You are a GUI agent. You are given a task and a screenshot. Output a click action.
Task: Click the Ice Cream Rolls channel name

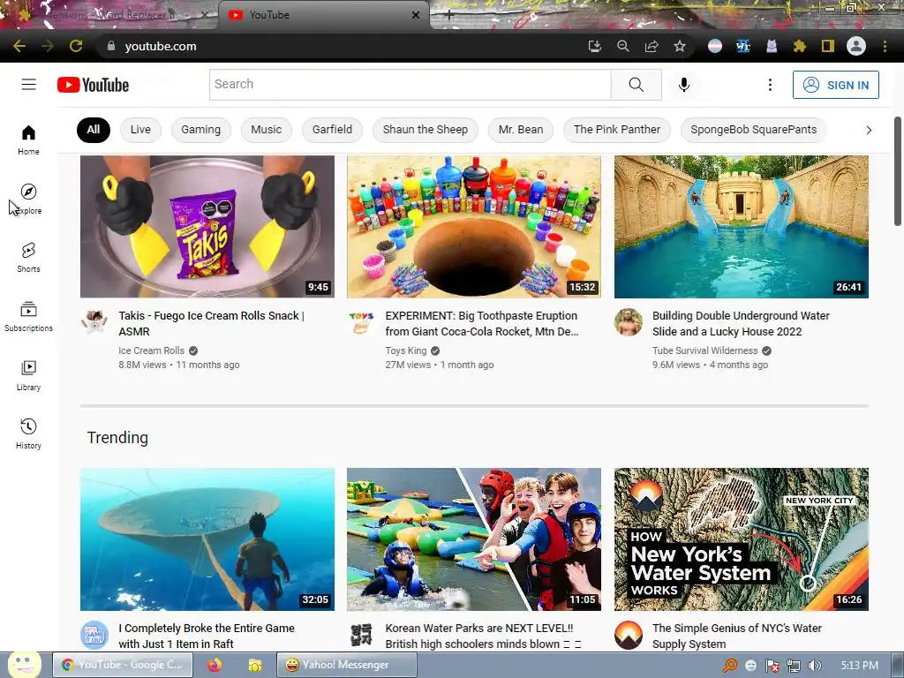click(x=151, y=350)
